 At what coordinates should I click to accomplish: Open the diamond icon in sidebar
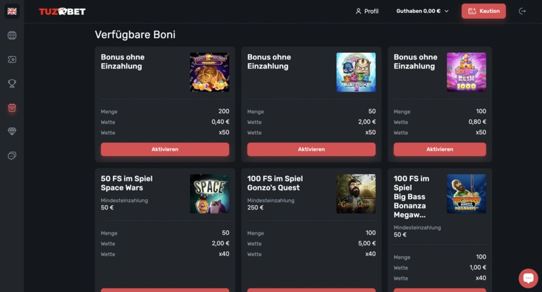tap(12, 131)
